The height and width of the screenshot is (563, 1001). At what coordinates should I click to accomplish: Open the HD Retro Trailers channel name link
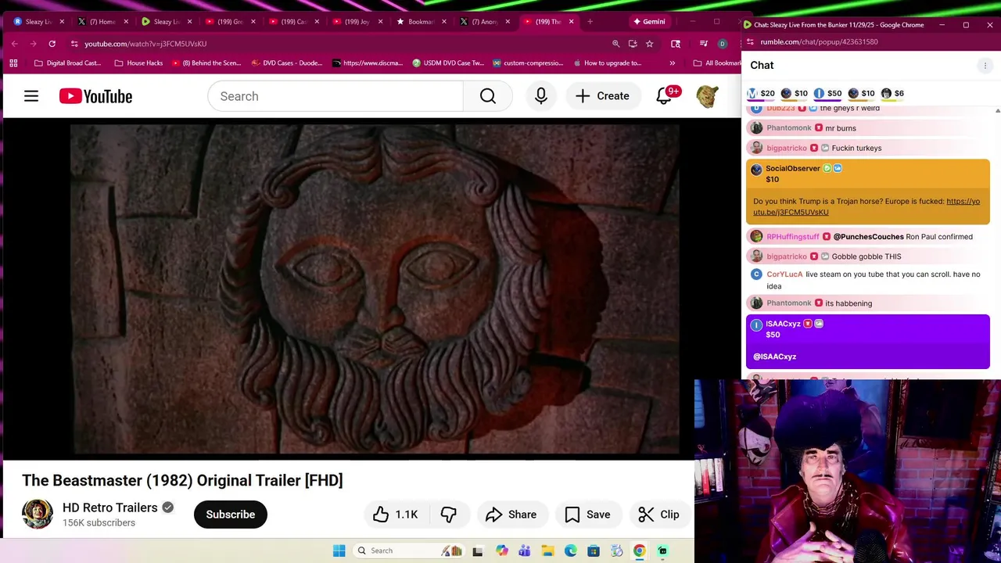point(110,507)
